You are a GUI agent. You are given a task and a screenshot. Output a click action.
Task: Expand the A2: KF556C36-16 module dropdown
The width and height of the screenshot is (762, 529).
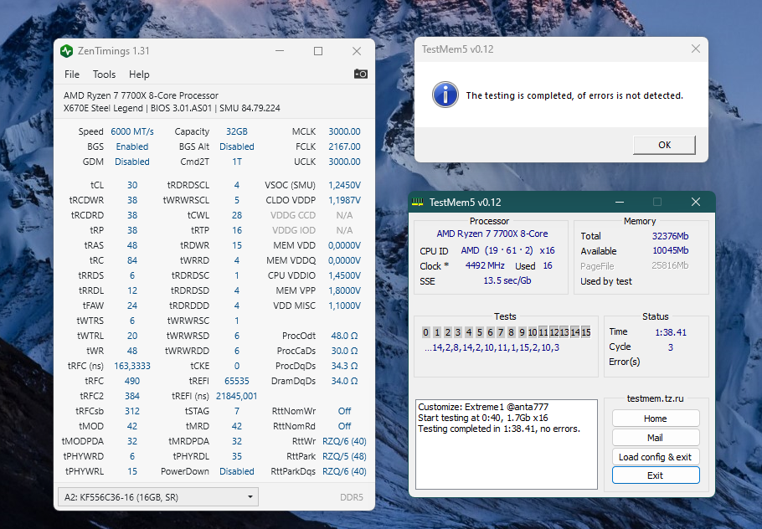tap(158, 497)
